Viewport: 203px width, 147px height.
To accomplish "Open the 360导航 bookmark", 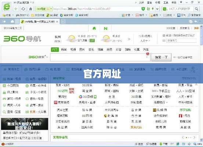I will 52,15.
